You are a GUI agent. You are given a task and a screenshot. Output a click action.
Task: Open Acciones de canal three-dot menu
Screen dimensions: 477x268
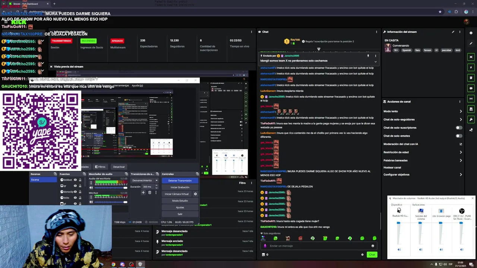460,102
